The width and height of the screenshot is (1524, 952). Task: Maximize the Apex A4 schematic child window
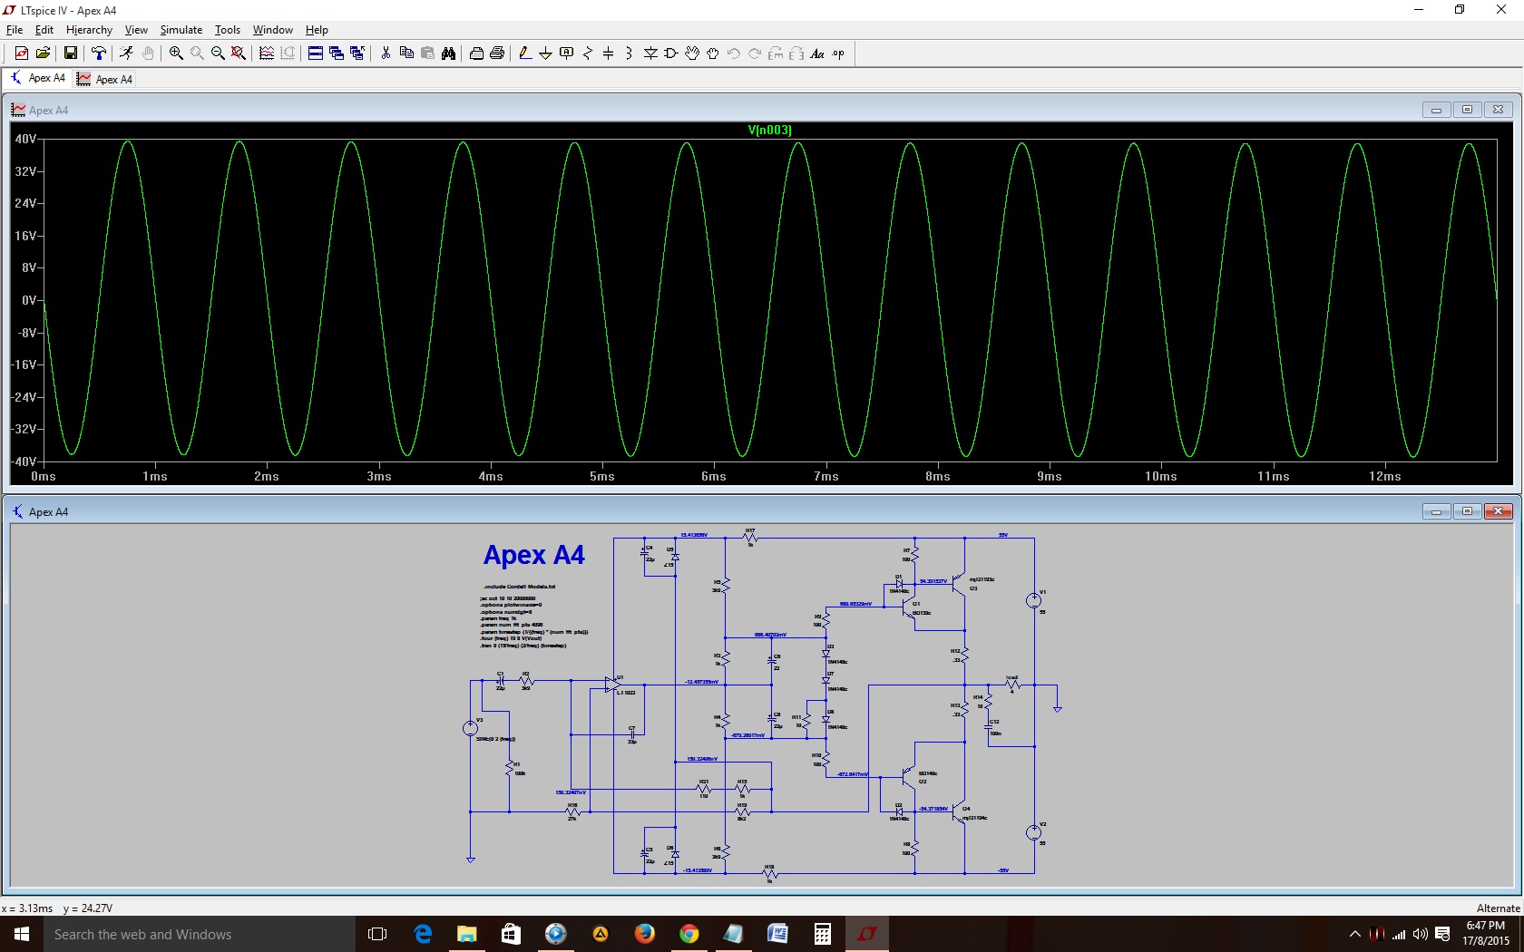coord(1467,511)
